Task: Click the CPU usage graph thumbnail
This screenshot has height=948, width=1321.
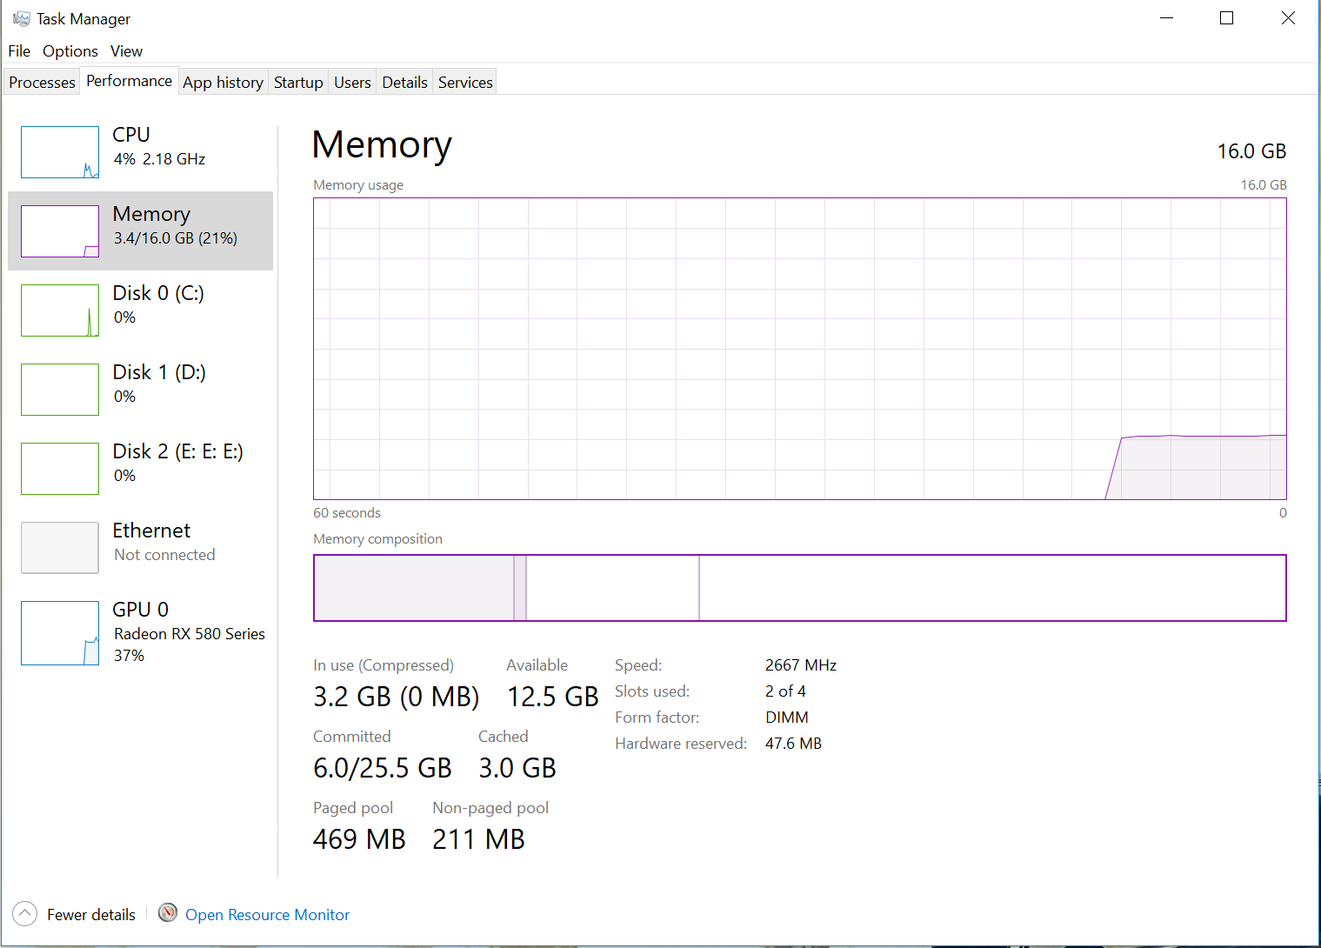Action: coord(60,152)
